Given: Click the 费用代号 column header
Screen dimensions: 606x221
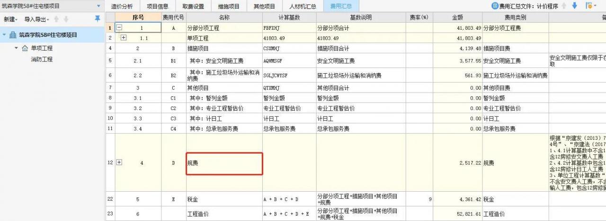Looking at the screenshot, I should pyautogui.click(x=174, y=17).
